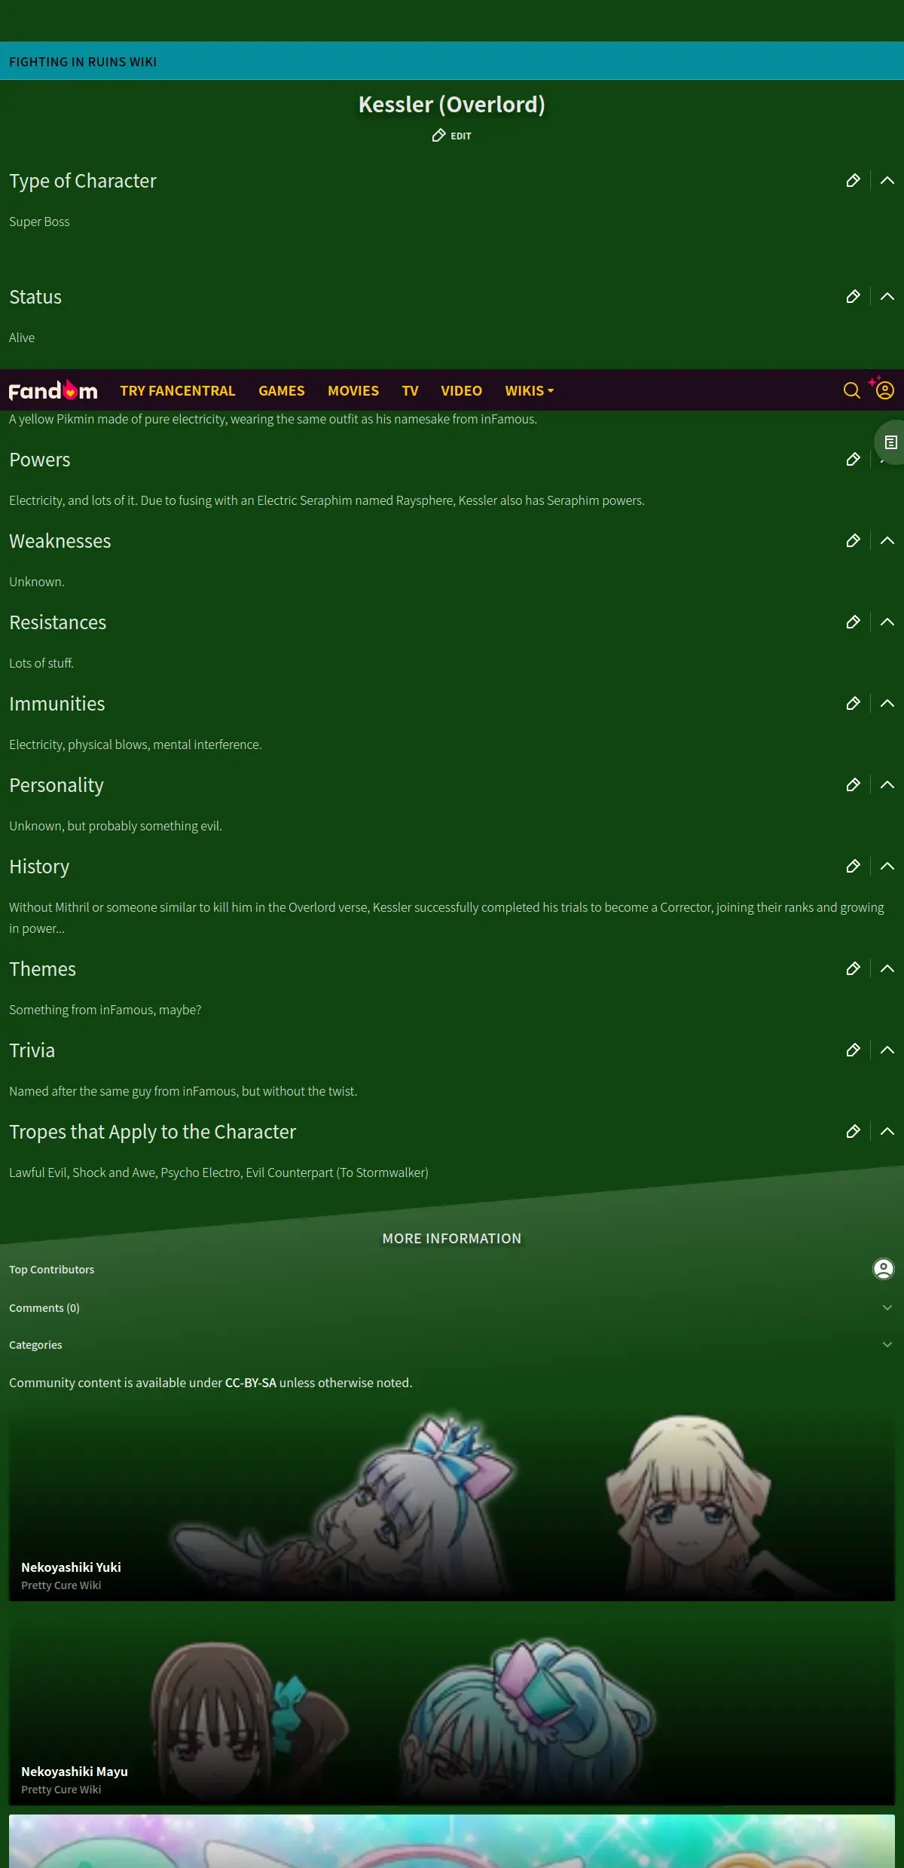
Task: Collapse the Personality section
Action: coord(887,785)
